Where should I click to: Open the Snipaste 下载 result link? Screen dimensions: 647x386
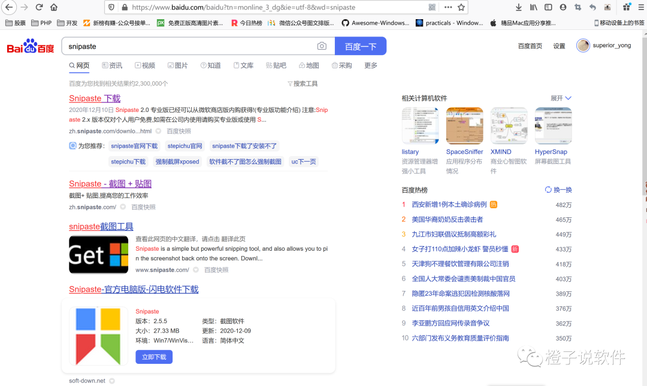[95, 99]
